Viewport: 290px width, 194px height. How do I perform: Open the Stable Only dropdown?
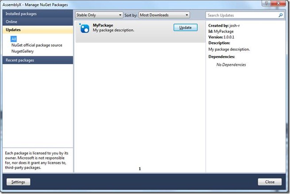(x=99, y=15)
